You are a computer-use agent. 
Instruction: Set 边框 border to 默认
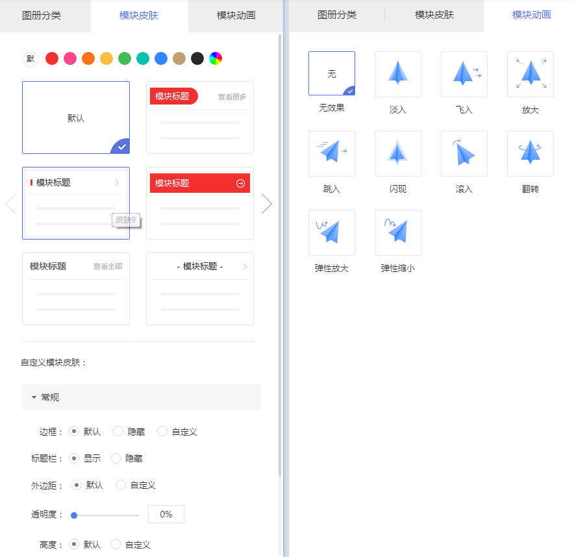click(74, 431)
